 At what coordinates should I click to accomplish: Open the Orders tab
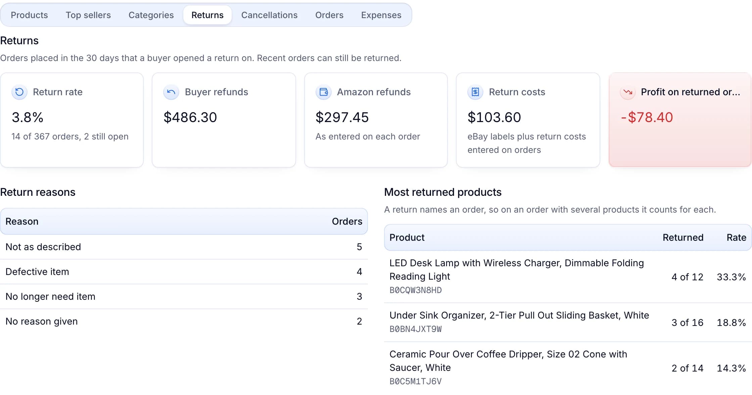tap(329, 15)
